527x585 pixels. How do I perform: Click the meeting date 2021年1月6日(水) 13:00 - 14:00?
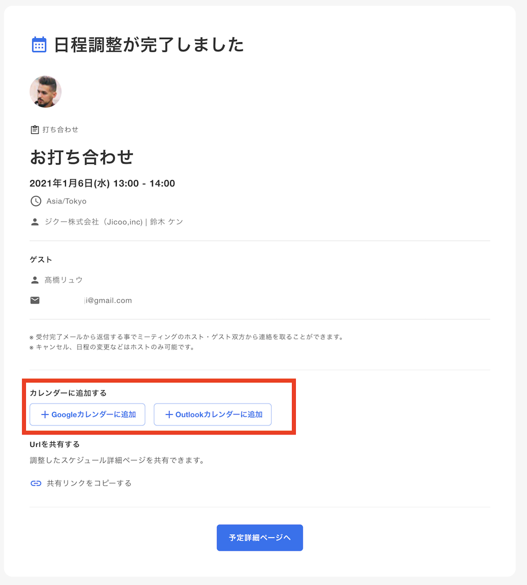(x=102, y=183)
